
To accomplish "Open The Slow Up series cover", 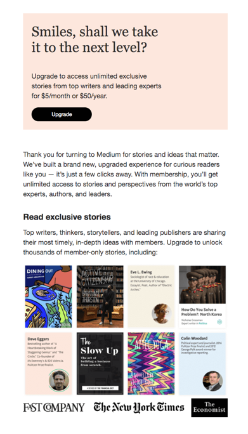I will coord(100,364).
